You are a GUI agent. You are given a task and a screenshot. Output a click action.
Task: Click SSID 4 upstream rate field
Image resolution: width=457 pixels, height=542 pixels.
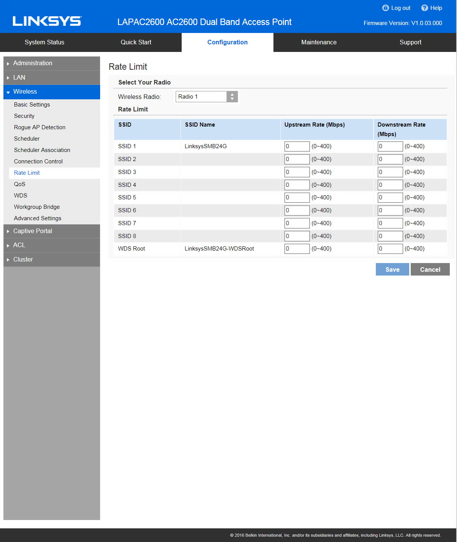coord(297,185)
